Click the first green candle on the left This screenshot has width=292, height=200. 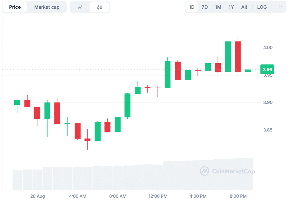17,102
